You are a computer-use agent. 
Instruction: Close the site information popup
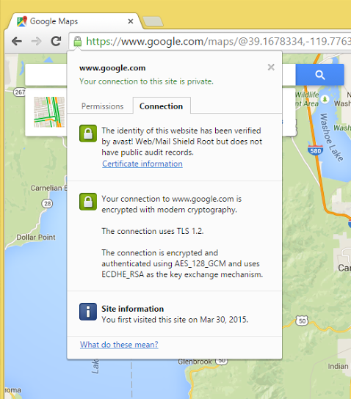coord(271,67)
